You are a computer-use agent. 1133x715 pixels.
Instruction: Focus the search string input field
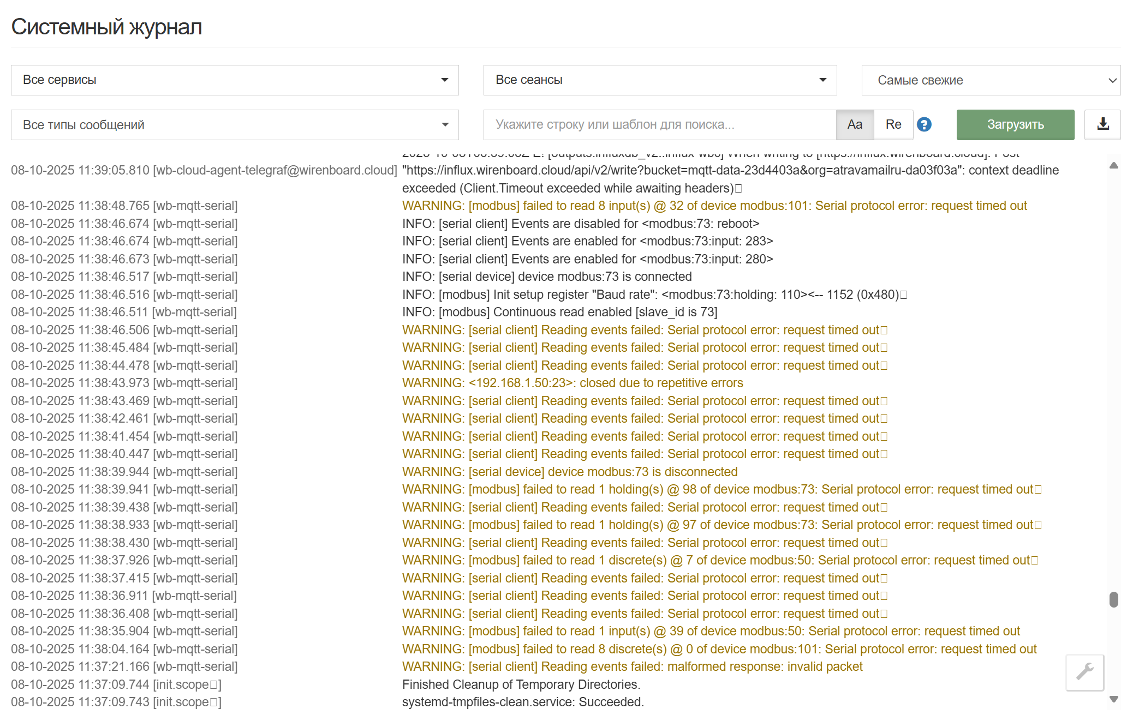pyautogui.click(x=659, y=124)
